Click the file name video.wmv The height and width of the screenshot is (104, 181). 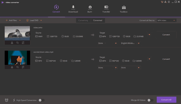(x=38, y=27)
